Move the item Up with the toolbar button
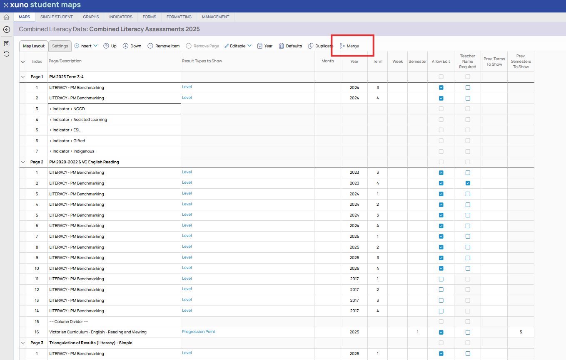This screenshot has width=566, height=360. tap(110, 46)
